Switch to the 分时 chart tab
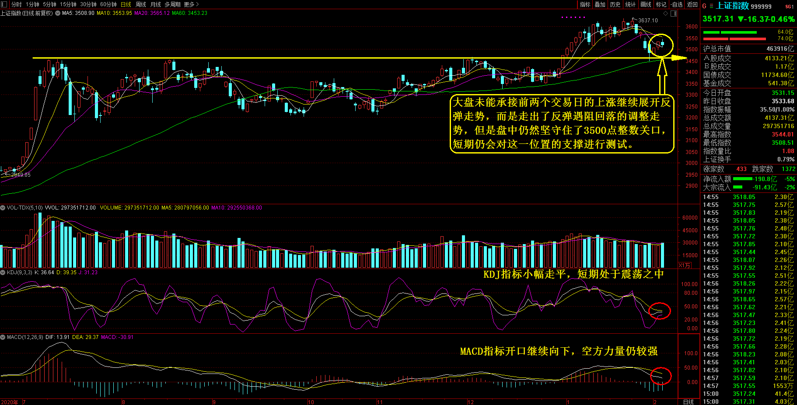This screenshot has width=797, height=405. 16,4
